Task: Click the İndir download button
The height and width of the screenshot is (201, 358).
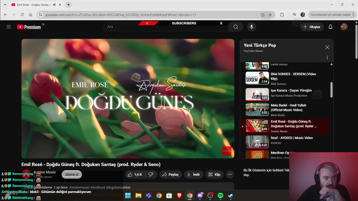Action: [x=194, y=174]
